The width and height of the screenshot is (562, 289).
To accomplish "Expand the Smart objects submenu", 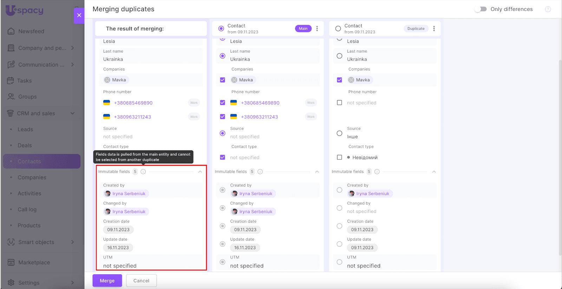I will click(x=72, y=242).
